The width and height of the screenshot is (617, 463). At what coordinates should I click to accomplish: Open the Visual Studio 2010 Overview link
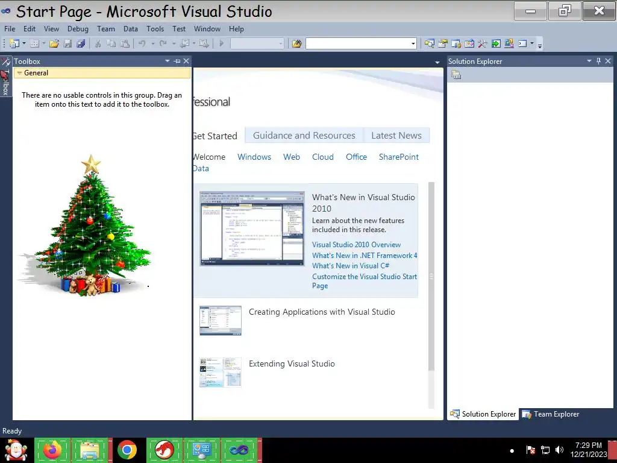click(356, 245)
